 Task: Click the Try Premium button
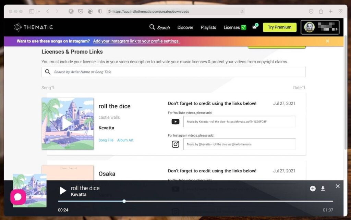pyautogui.click(x=279, y=27)
